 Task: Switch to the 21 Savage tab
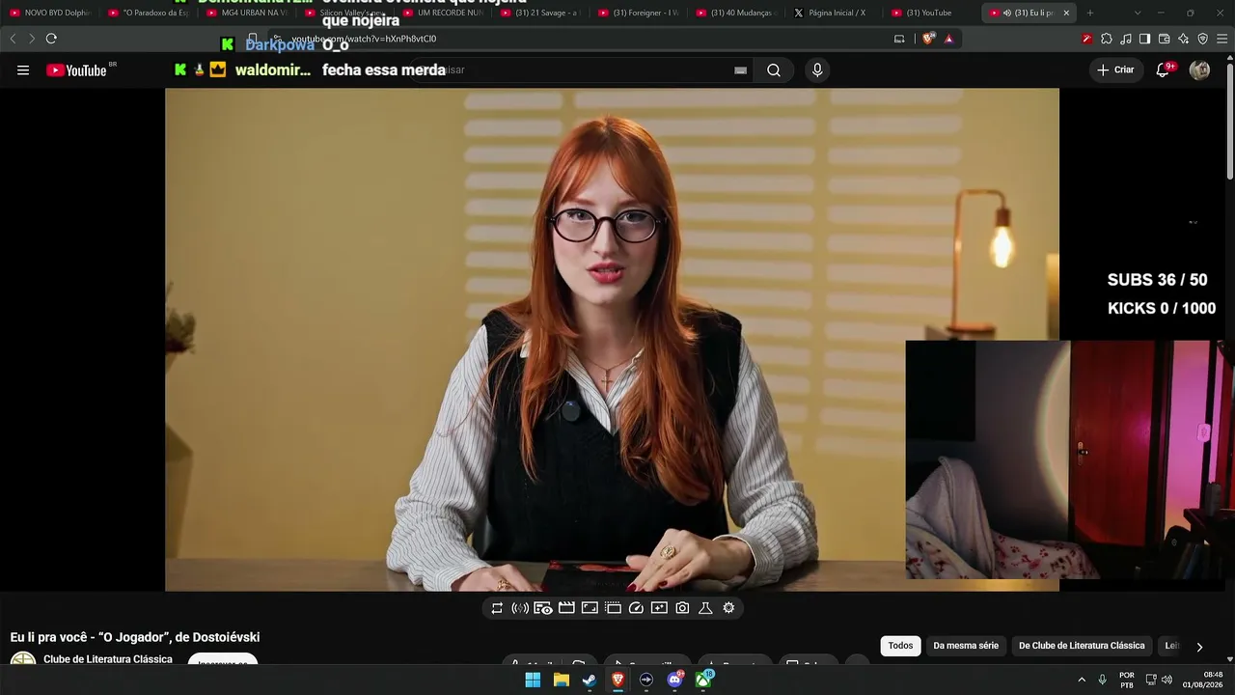click(540, 13)
